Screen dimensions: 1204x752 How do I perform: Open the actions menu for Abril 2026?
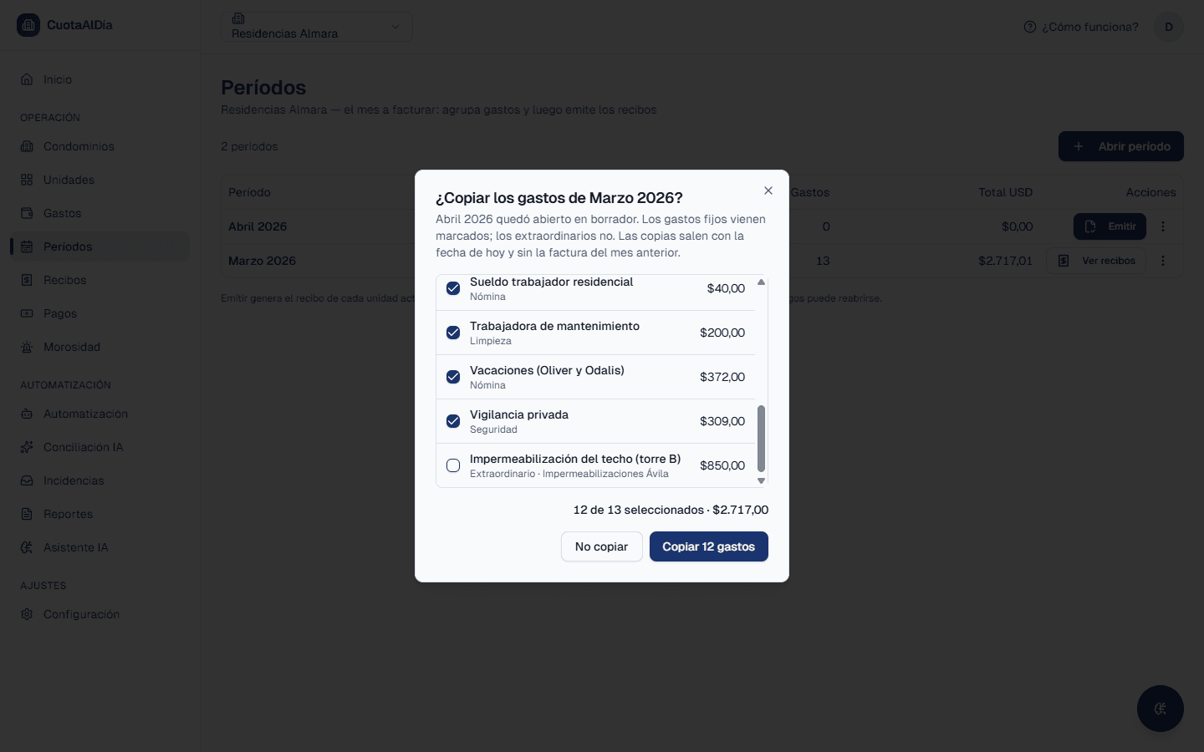pos(1163,226)
